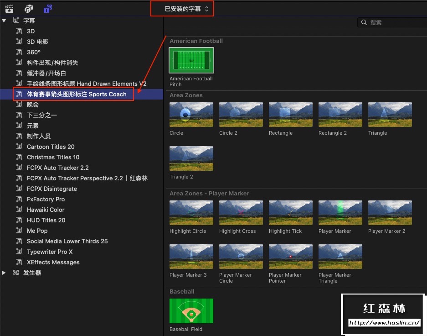Select 缓冲器/开场白 category
The height and width of the screenshot is (336, 427).
tap(46, 73)
